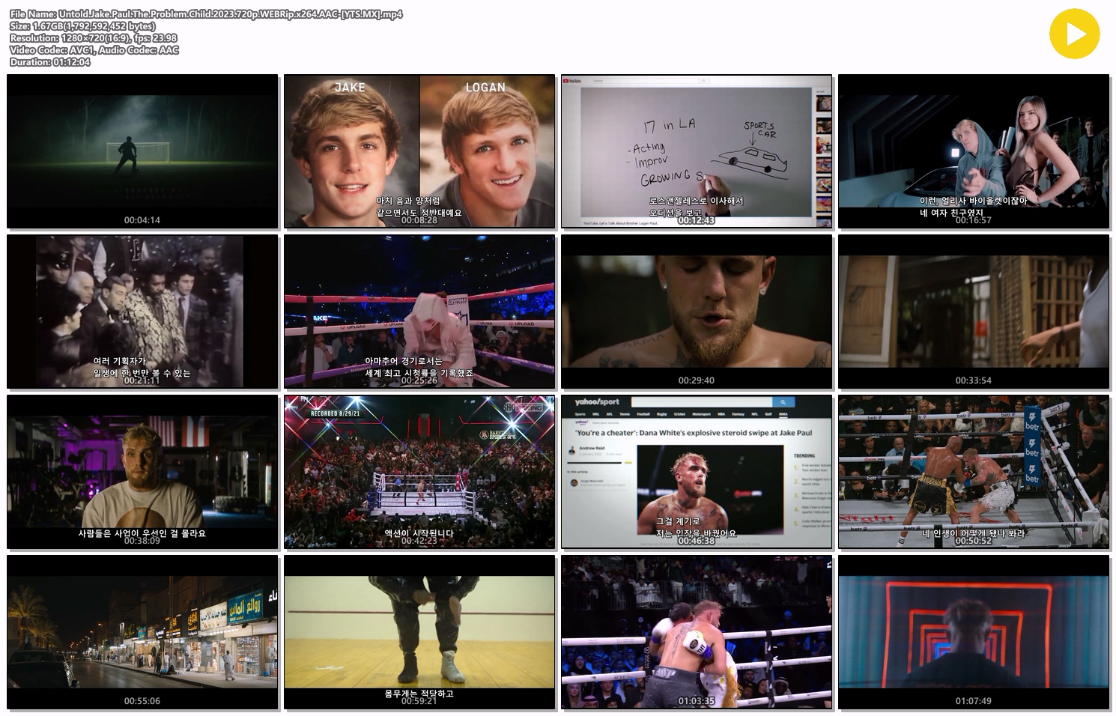Click the boxing clinch thumbnail at 01:03:35
Image resolution: width=1116 pixels, height=716 pixels.
click(x=697, y=632)
